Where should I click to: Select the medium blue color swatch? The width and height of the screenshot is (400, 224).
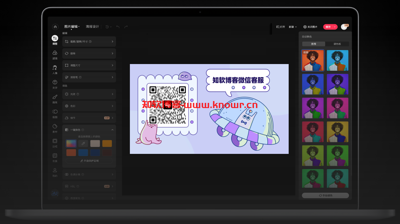point(83,153)
